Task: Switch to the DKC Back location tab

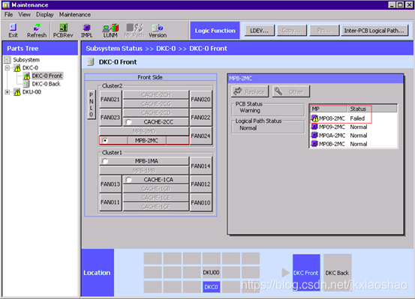Action: [337, 273]
